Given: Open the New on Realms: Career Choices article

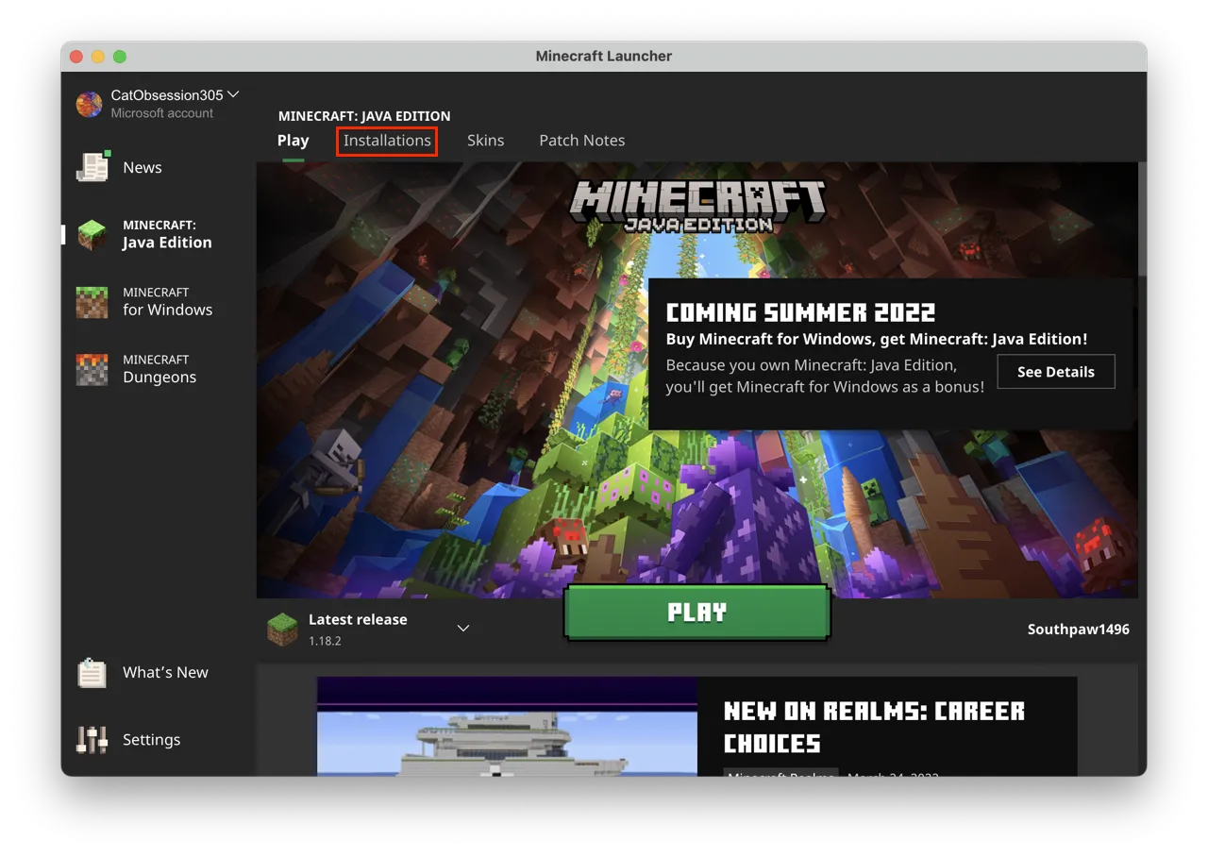Looking at the screenshot, I should coord(874,725).
